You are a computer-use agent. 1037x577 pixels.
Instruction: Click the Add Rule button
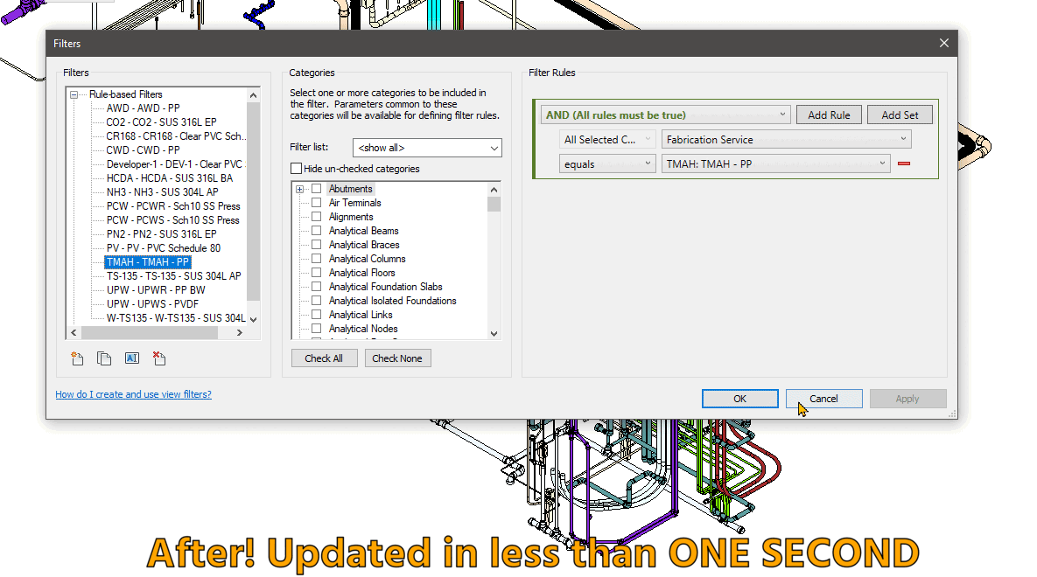[829, 115]
